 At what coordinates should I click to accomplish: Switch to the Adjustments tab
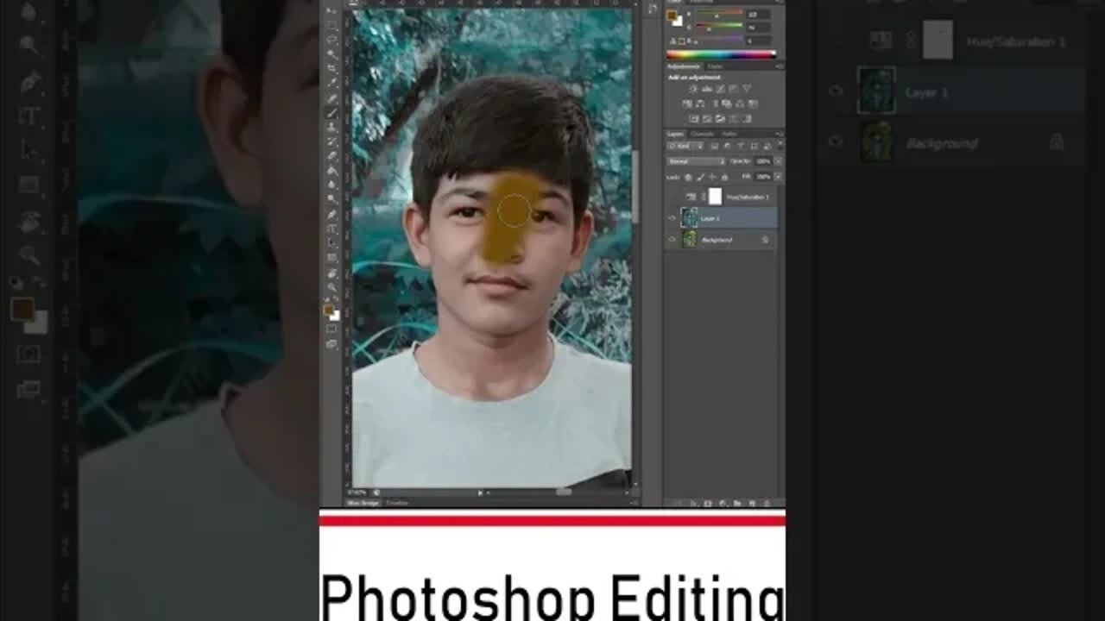(684, 66)
